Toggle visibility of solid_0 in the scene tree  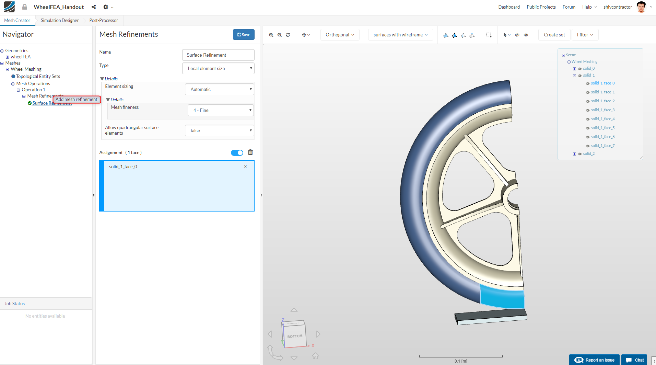tap(580, 69)
